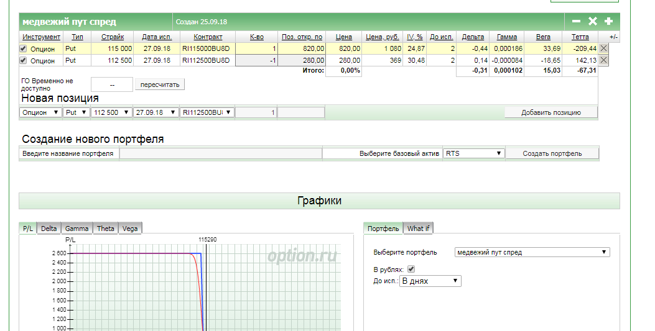Open the 'What if' tab
Viewport: 655px width, 331px height.
point(418,229)
